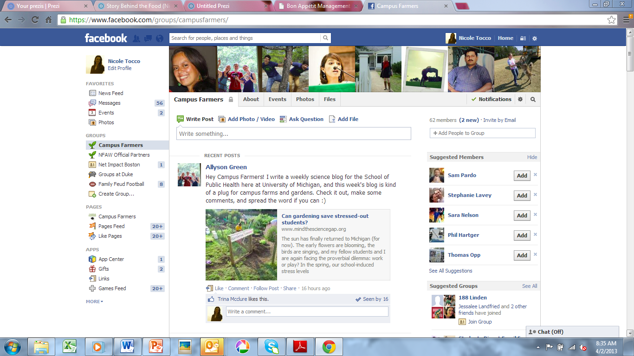Open Skype from Windows taskbar
This screenshot has height=356, width=634.
click(x=272, y=346)
